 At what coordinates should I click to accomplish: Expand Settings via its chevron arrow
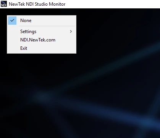click(x=71, y=32)
